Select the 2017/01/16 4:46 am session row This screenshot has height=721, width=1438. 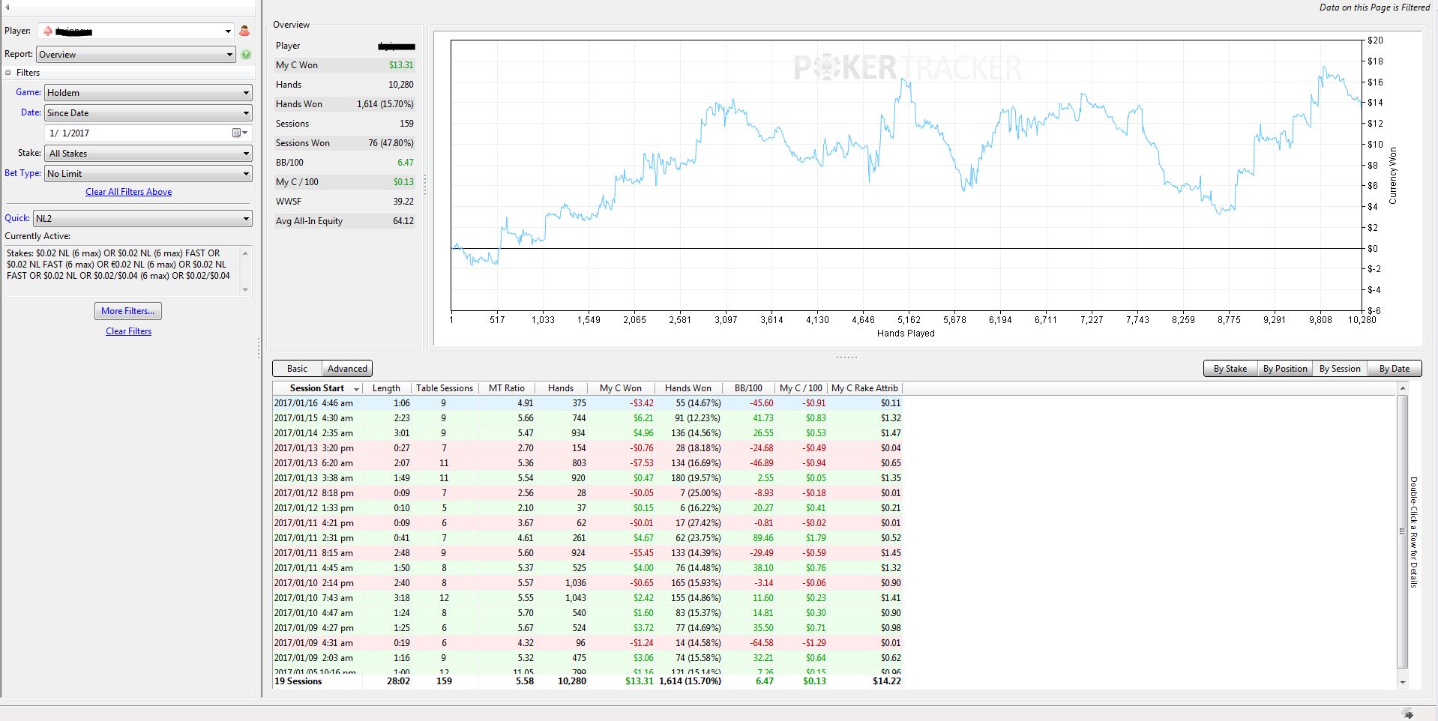click(x=587, y=403)
